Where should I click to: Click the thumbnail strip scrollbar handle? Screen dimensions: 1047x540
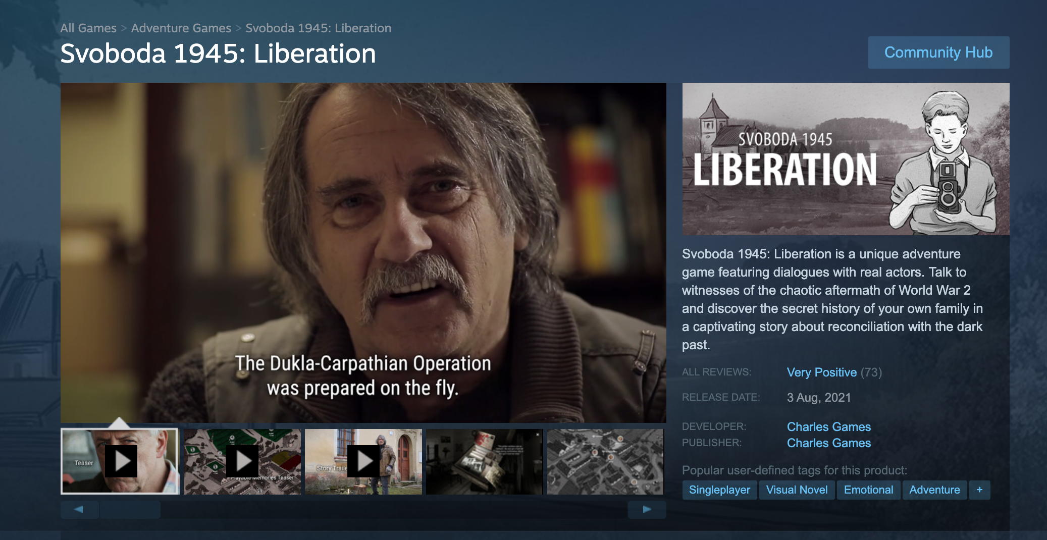click(130, 509)
